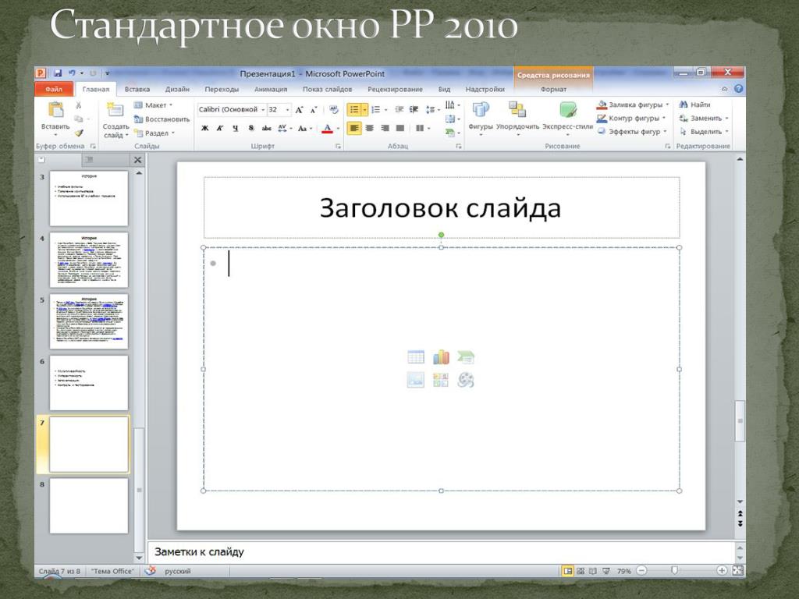
Task: Decrease font size with small A icon
Action: (314, 109)
